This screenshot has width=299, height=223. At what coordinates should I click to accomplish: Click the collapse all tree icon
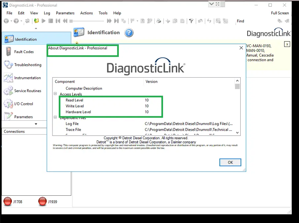click(x=225, y=21)
